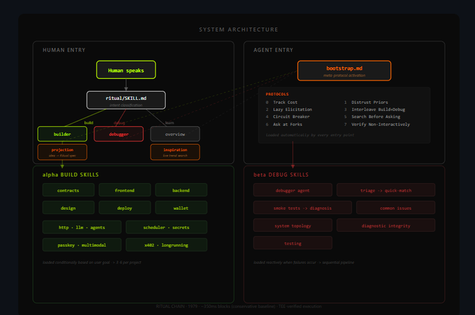Open scheduler · secrets chip
The width and height of the screenshot is (475, 315).
(166, 227)
